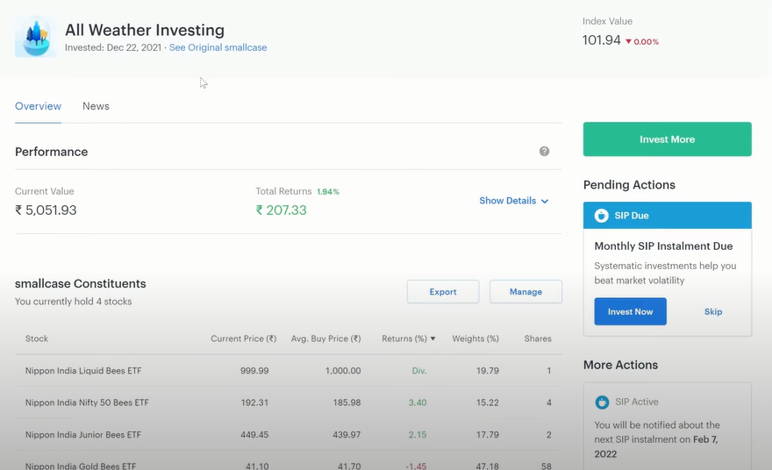Expand Show Details in Performance
This screenshot has height=470, width=772.
(x=513, y=201)
